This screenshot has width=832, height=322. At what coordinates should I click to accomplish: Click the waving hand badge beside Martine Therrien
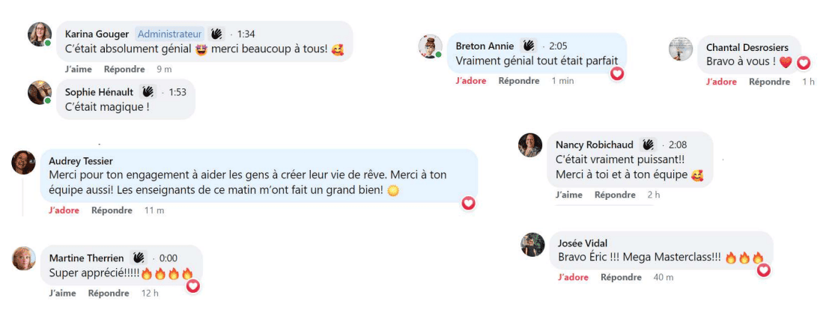[x=139, y=258]
